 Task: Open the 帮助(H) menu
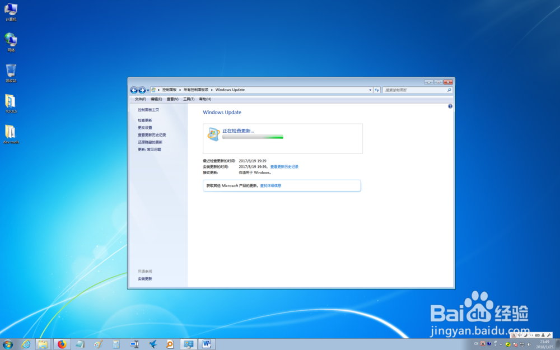pos(205,99)
